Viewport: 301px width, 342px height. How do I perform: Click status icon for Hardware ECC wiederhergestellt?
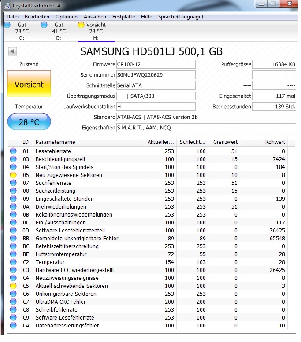click(13, 270)
